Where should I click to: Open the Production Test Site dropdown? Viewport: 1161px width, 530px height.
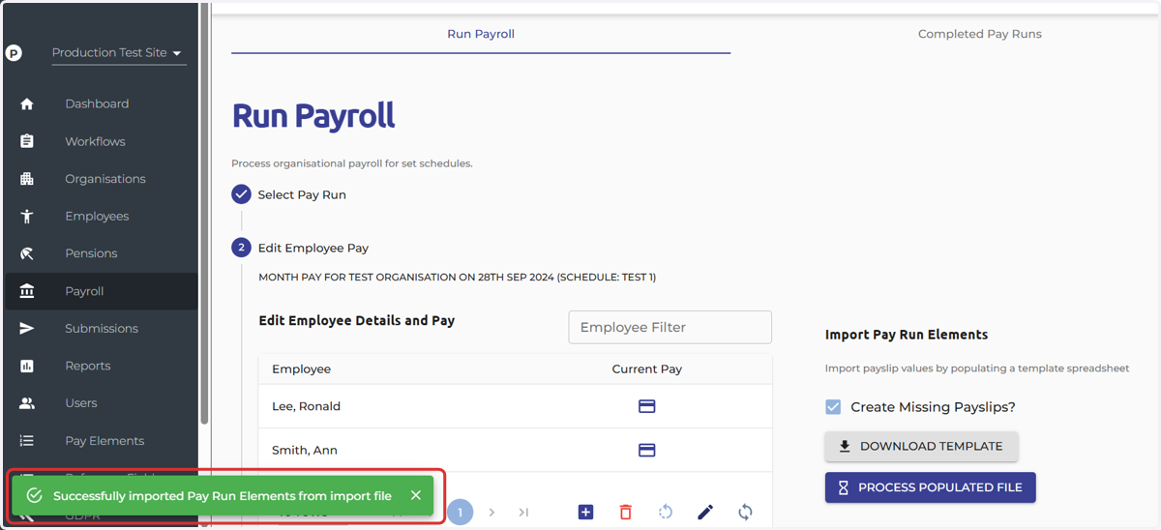pyautogui.click(x=118, y=53)
